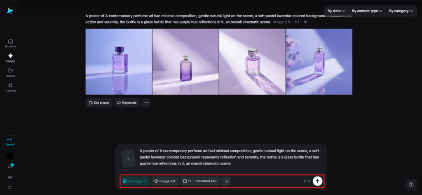422x195 pixels.
Task: Open the help question mark icon
Action: tap(410, 184)
